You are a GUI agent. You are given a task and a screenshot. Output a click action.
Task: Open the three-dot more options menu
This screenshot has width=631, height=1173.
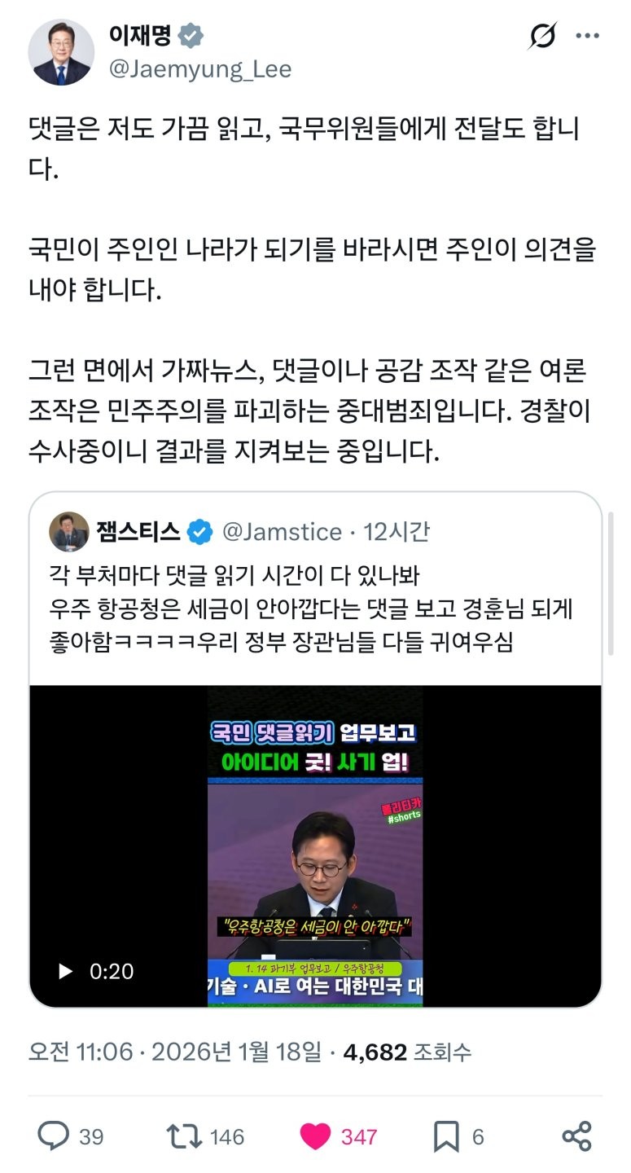pyautogui.click(x=588, y=37)
